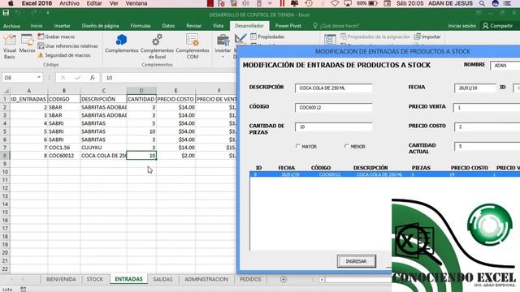Click the PRECIO COSTO field in the form
The height and width of the screenshot is (292, 520).
pos(487,127)
